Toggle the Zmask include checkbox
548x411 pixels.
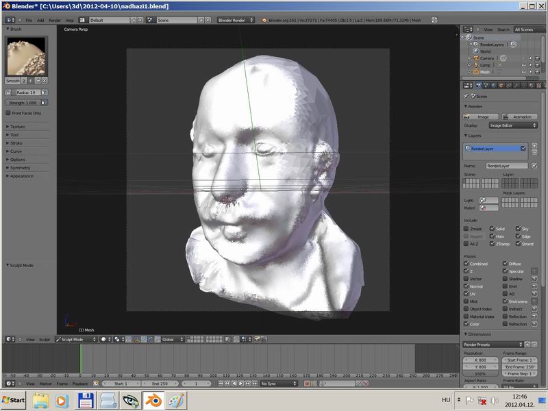coord(466,229)
